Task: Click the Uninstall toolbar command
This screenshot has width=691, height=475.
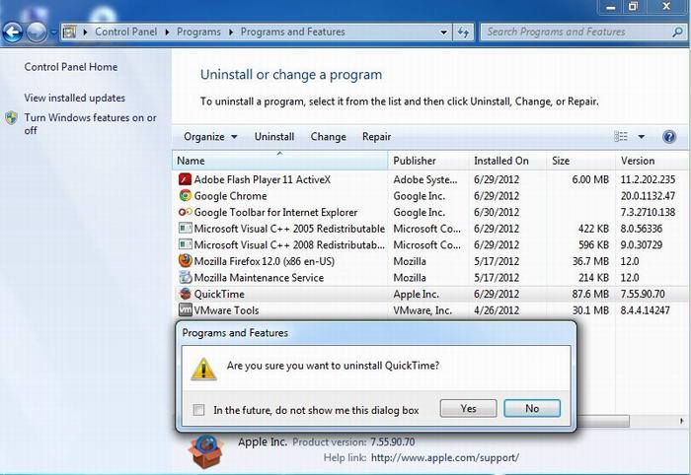Action: tap(274, 137)
